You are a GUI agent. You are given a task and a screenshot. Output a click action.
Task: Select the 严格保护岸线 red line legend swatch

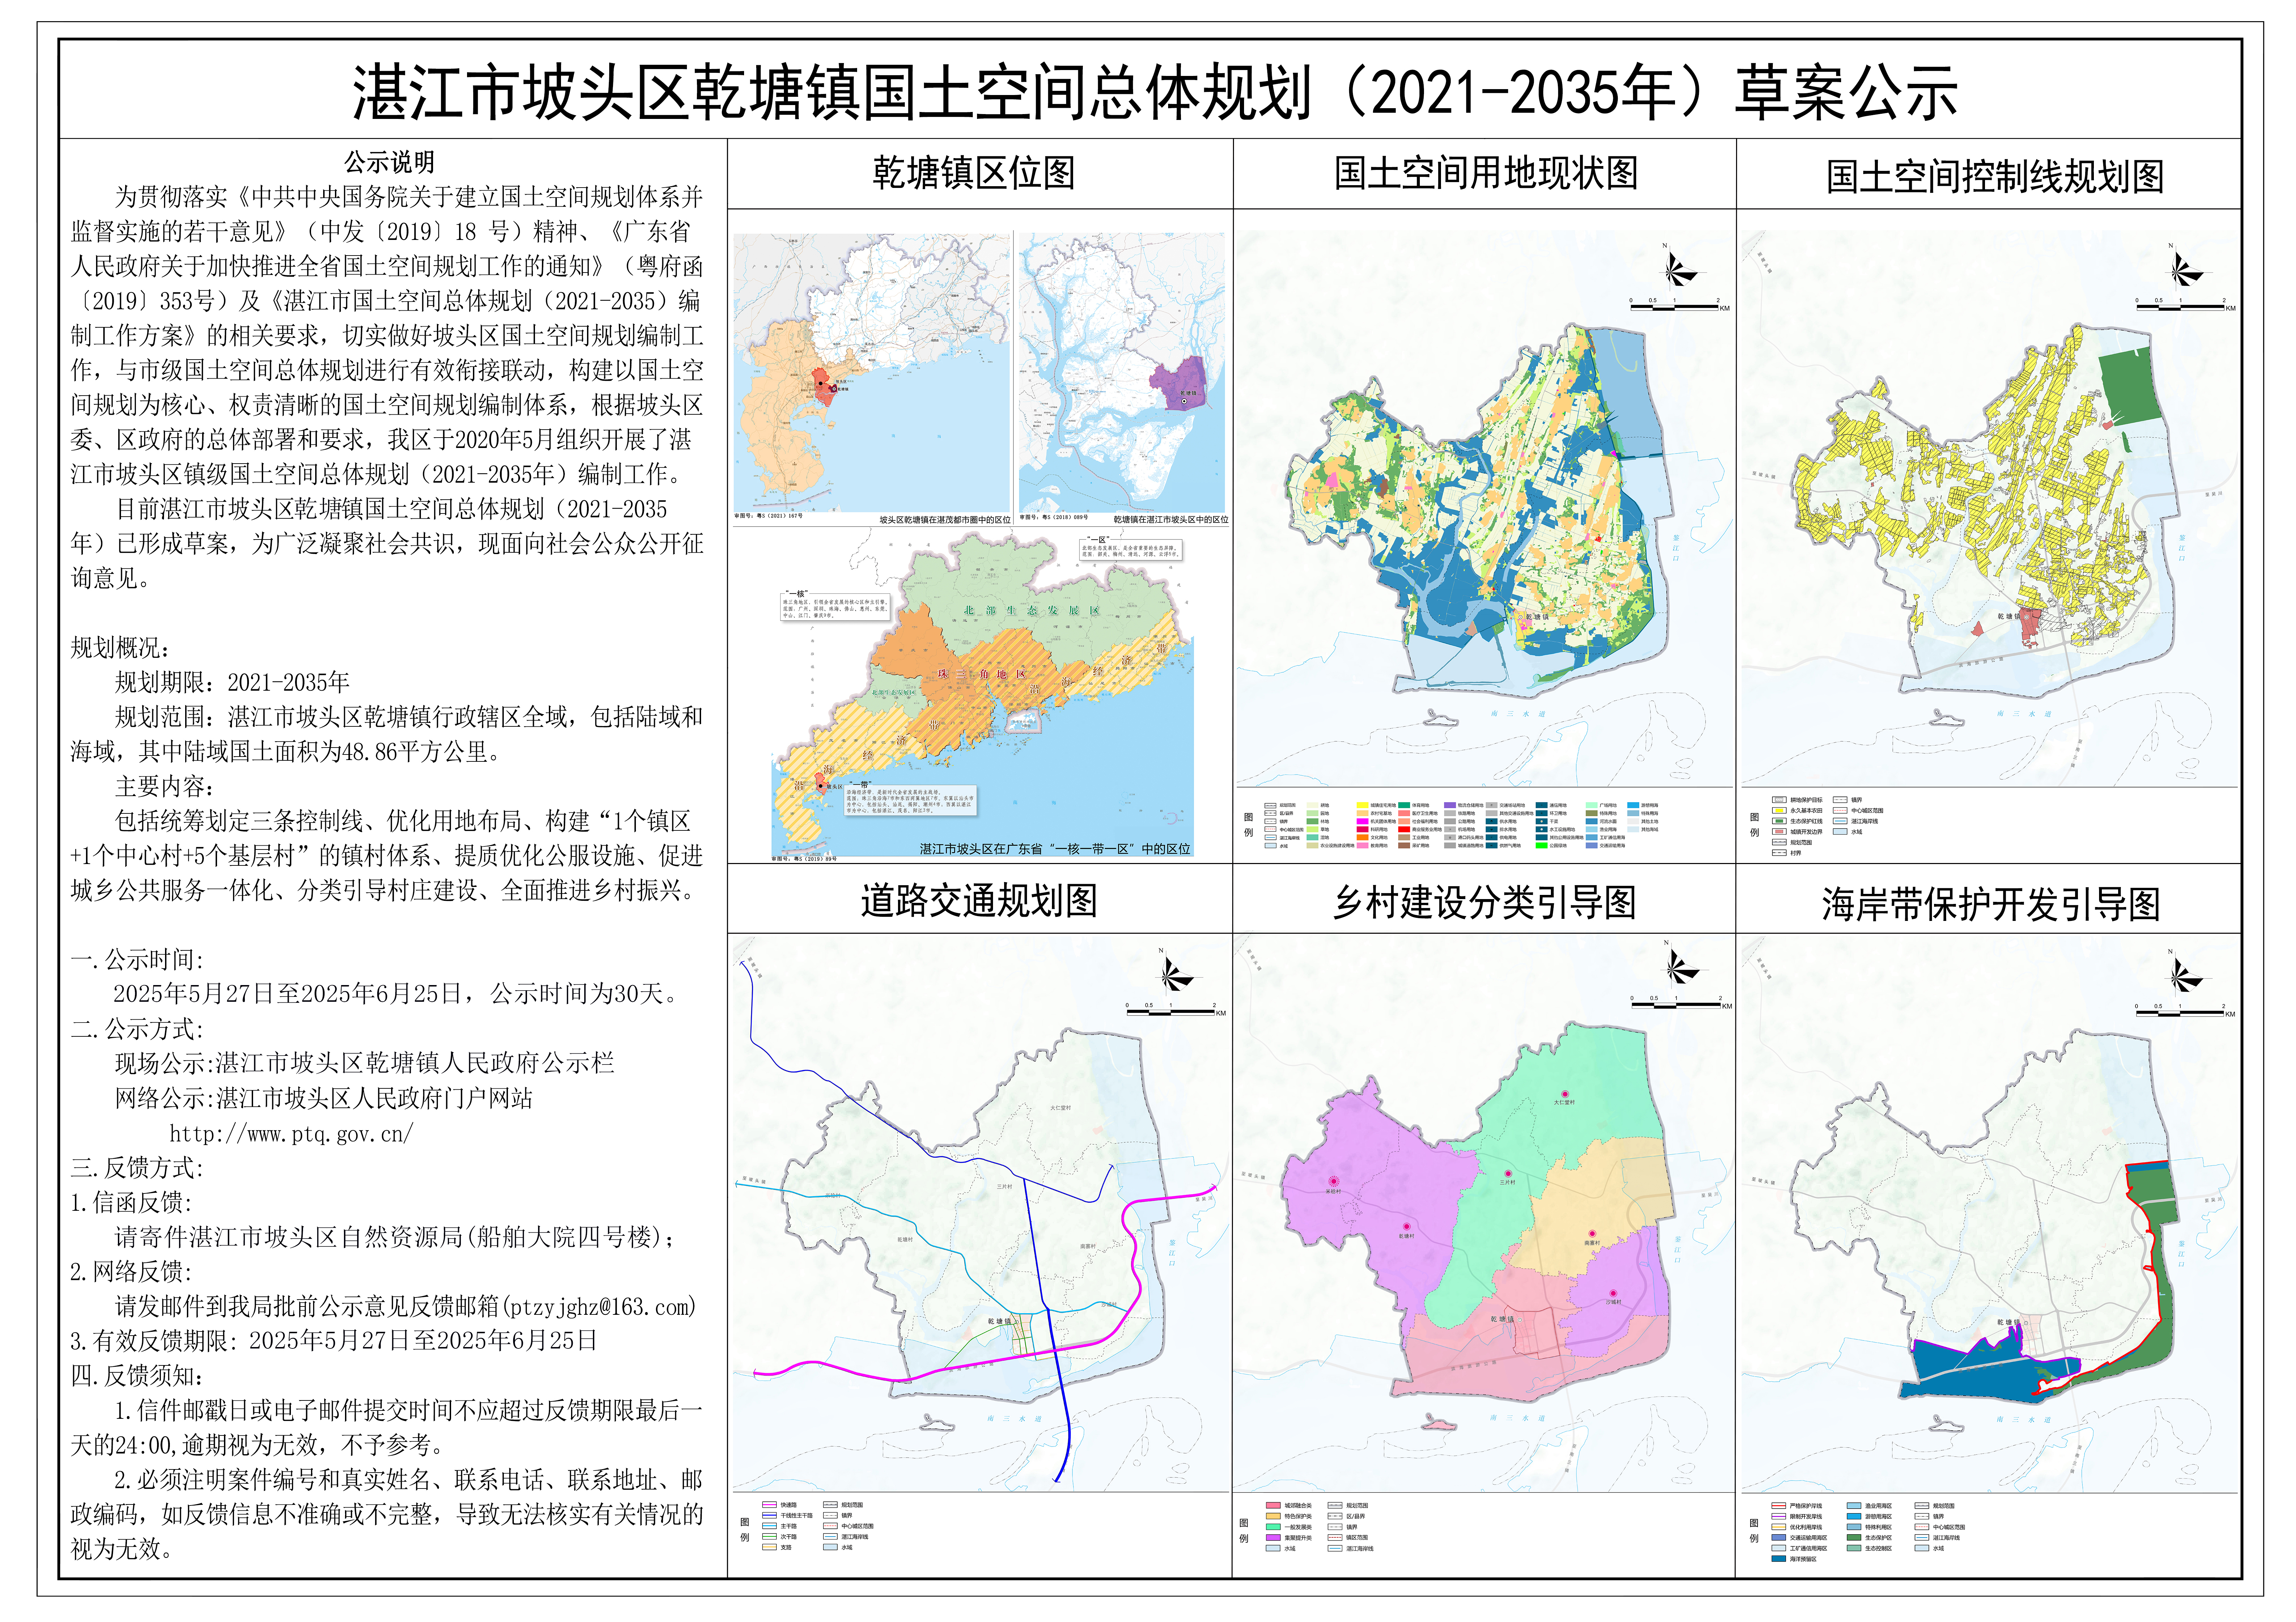click(x=1779, y=1506)
